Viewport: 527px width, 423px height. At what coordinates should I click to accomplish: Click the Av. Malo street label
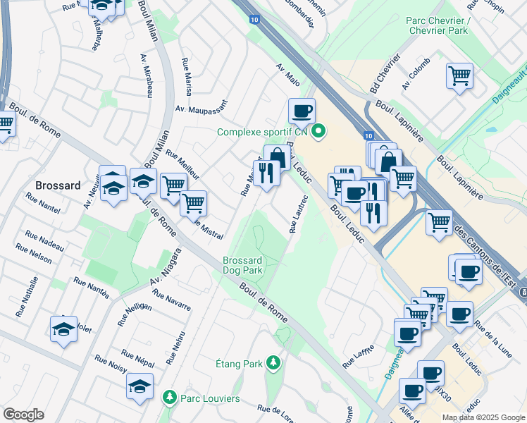coord(287,74)
